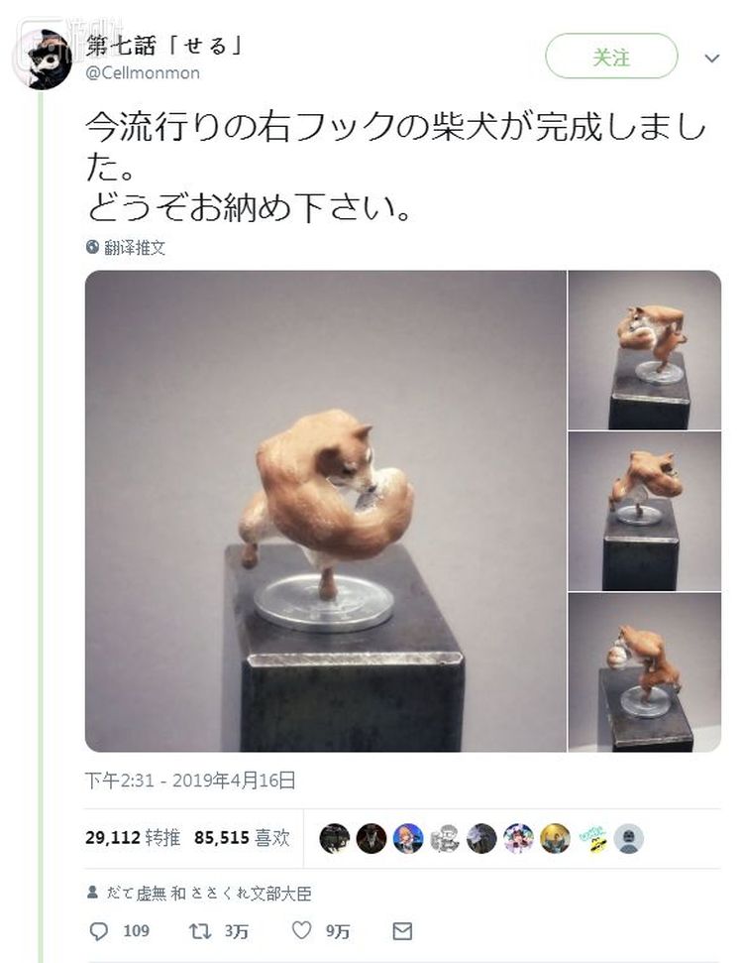This screenshot has height=963, width=743.
Task: Open the author's profile avatar
Action: pos(50,59)
